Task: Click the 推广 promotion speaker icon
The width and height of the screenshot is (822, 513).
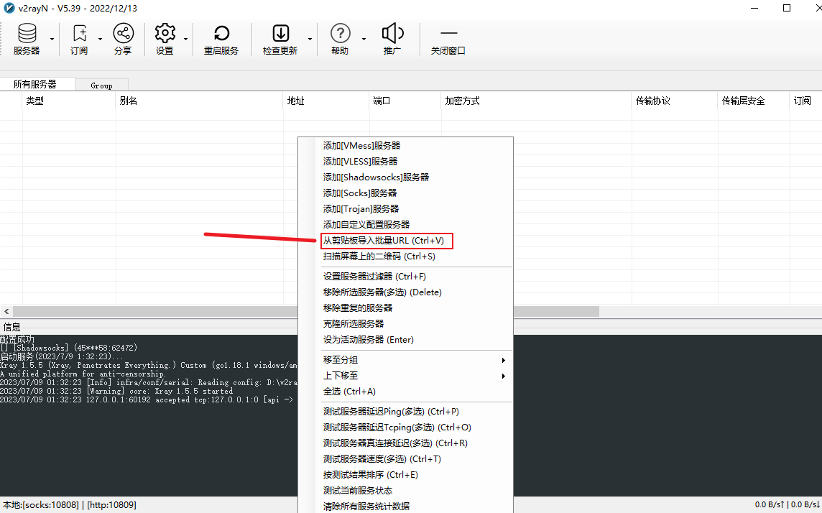Action: (x=392, y=40)
